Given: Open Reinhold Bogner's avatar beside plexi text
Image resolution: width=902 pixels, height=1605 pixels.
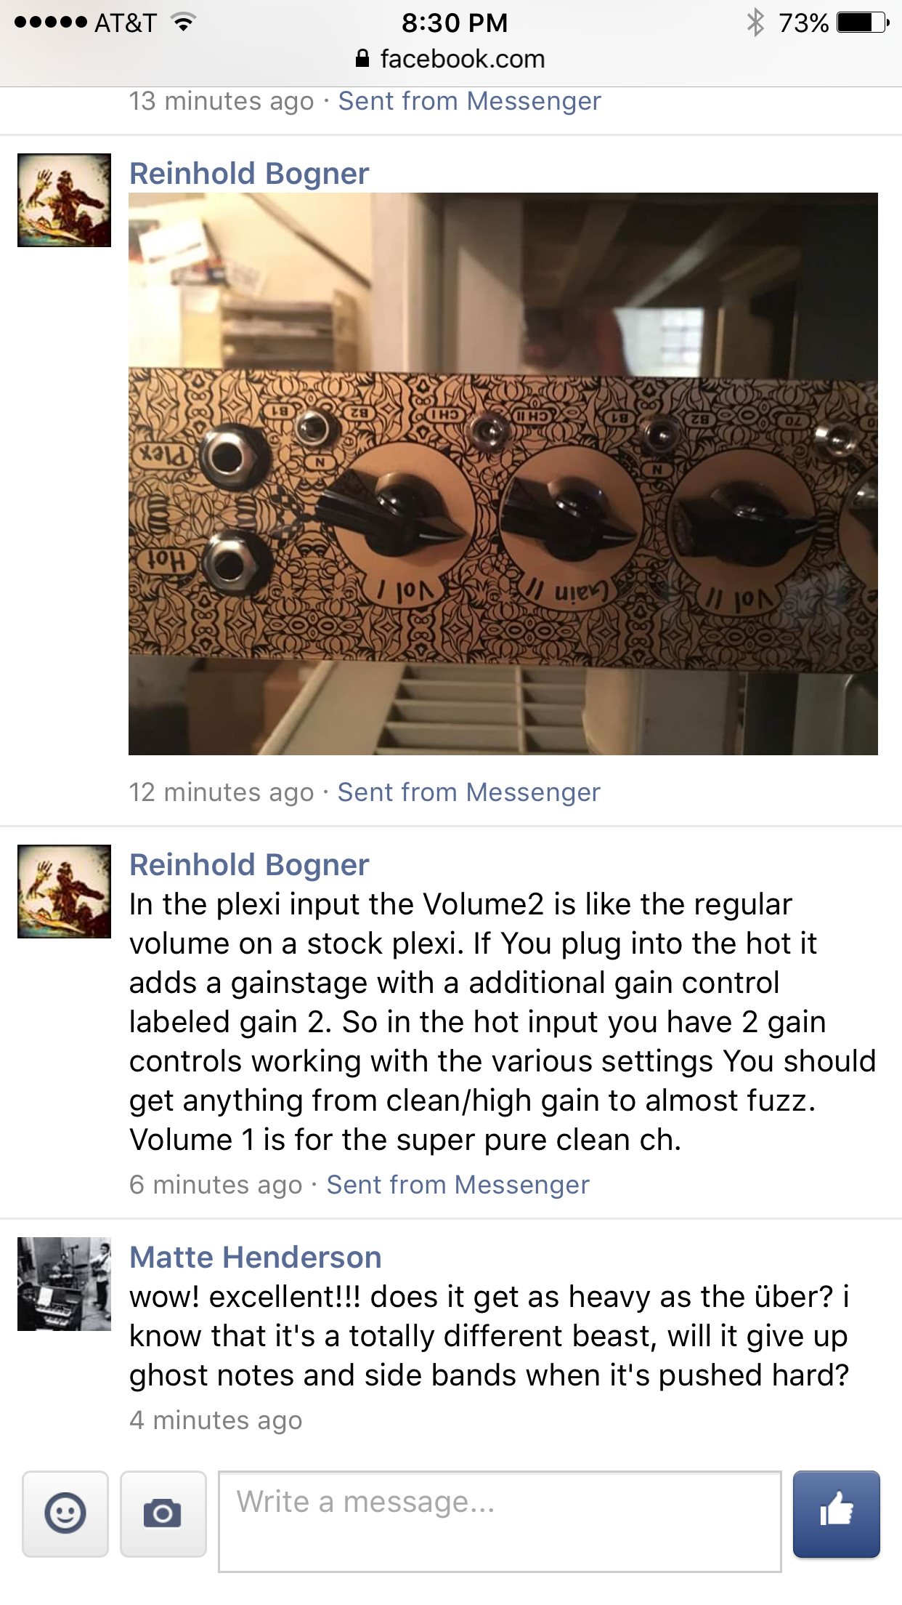Looking at the screenshot, I should tap(65, 891).
